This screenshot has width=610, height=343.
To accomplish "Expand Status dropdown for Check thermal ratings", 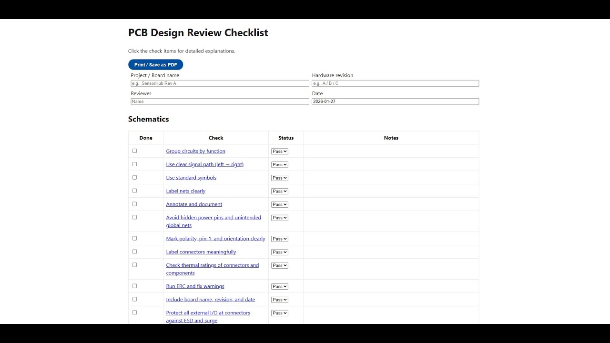I will click(x=280, y=266).
